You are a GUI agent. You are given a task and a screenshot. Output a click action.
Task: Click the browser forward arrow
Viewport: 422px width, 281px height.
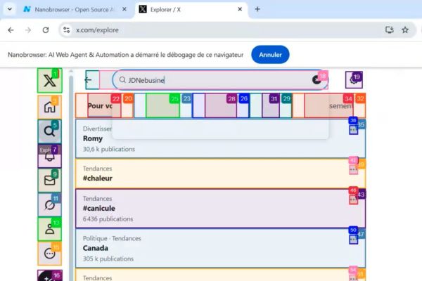pyautogui.click(x=28, y=30)
